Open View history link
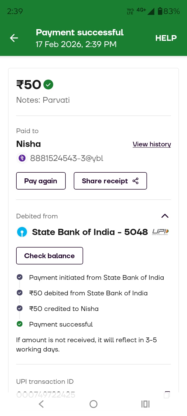 pyautogui.click(x=152, y=144)
